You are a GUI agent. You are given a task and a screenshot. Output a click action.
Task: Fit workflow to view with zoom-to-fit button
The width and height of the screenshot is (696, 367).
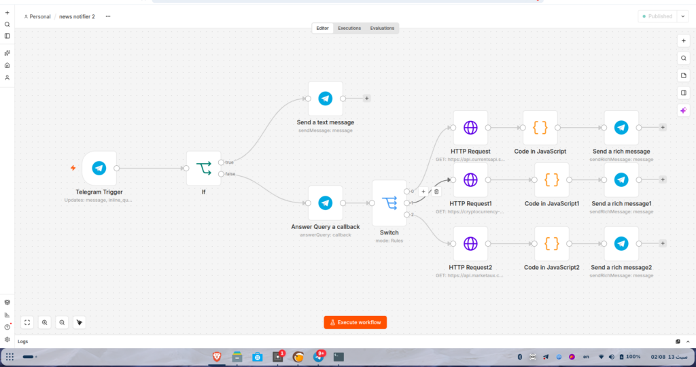tap(27, 323)
